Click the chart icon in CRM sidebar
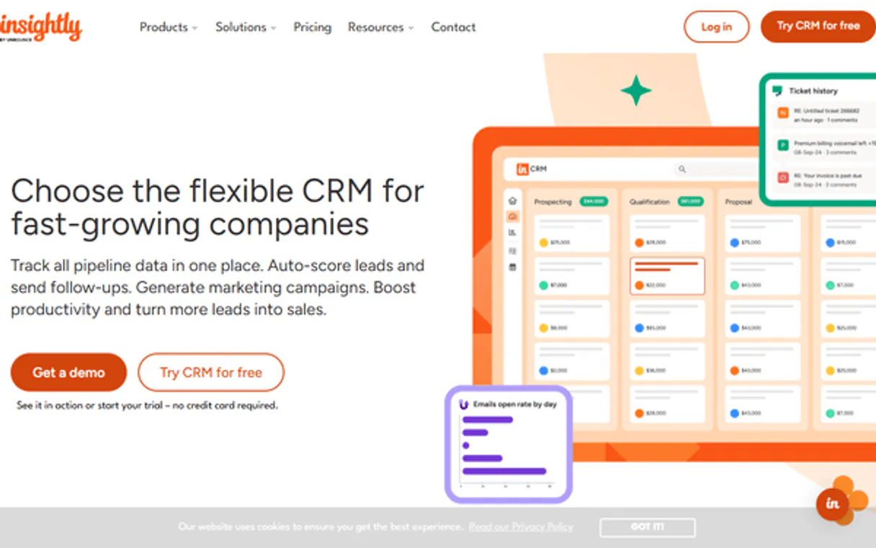Screen dimensions: 876x548 (x=512, y=232)
